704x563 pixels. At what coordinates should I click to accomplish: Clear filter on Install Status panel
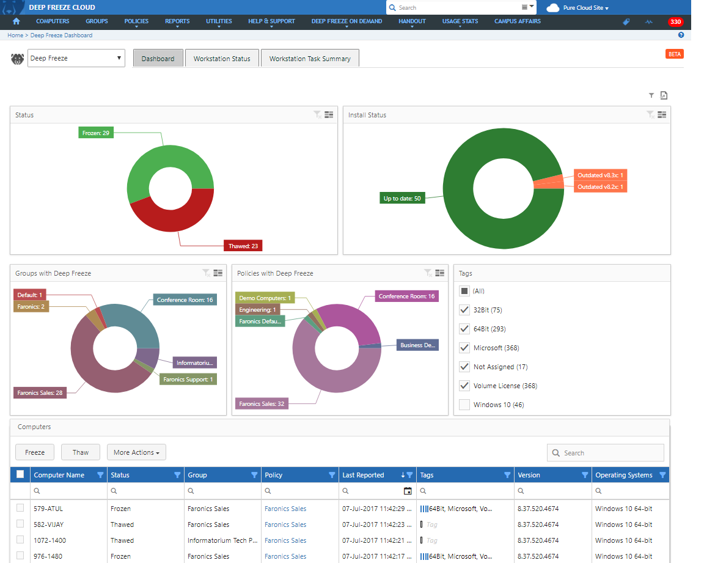click(650, 114)
